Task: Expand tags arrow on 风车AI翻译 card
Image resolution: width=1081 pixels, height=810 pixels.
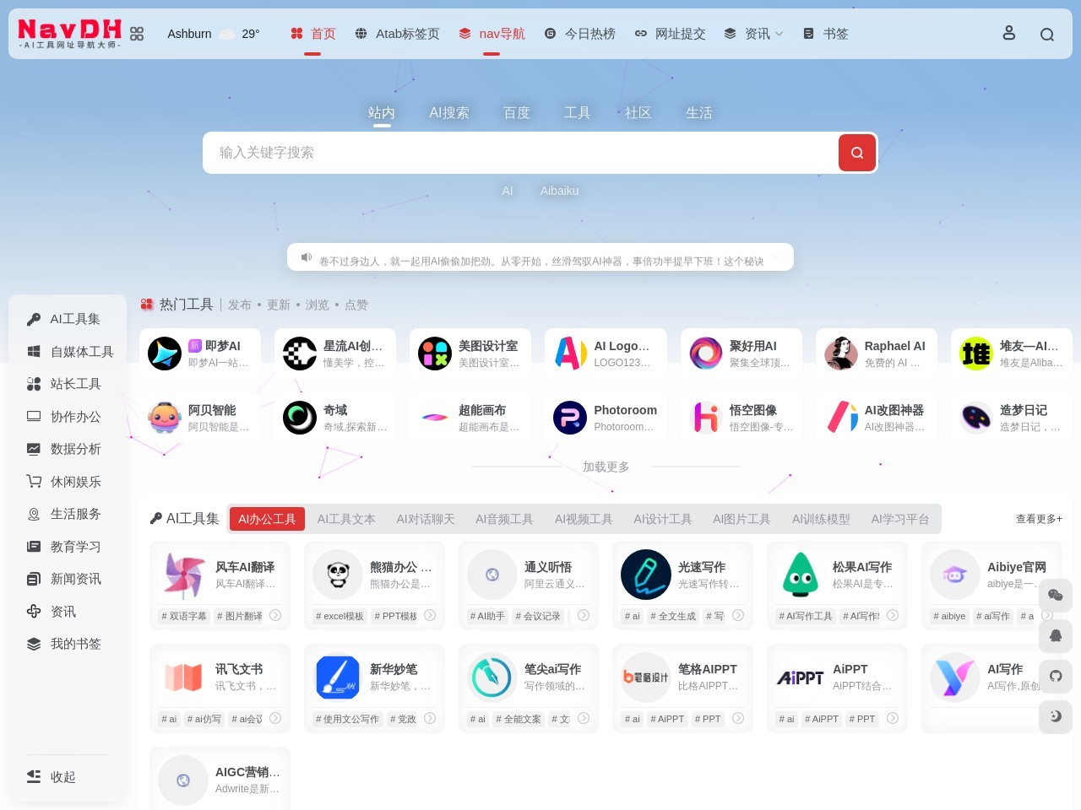Action: [275, 615]
